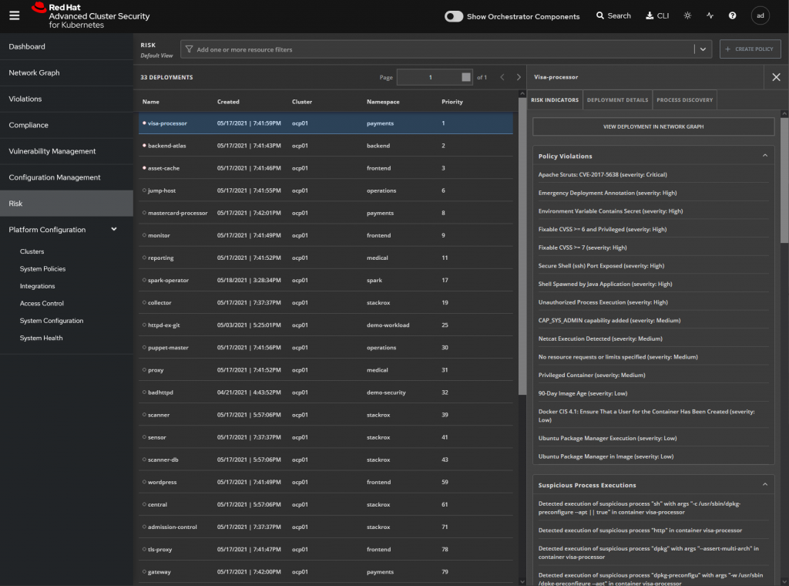
Task: Collapse the Suspicious Process Executions section
Action: [x=765, y=485]
